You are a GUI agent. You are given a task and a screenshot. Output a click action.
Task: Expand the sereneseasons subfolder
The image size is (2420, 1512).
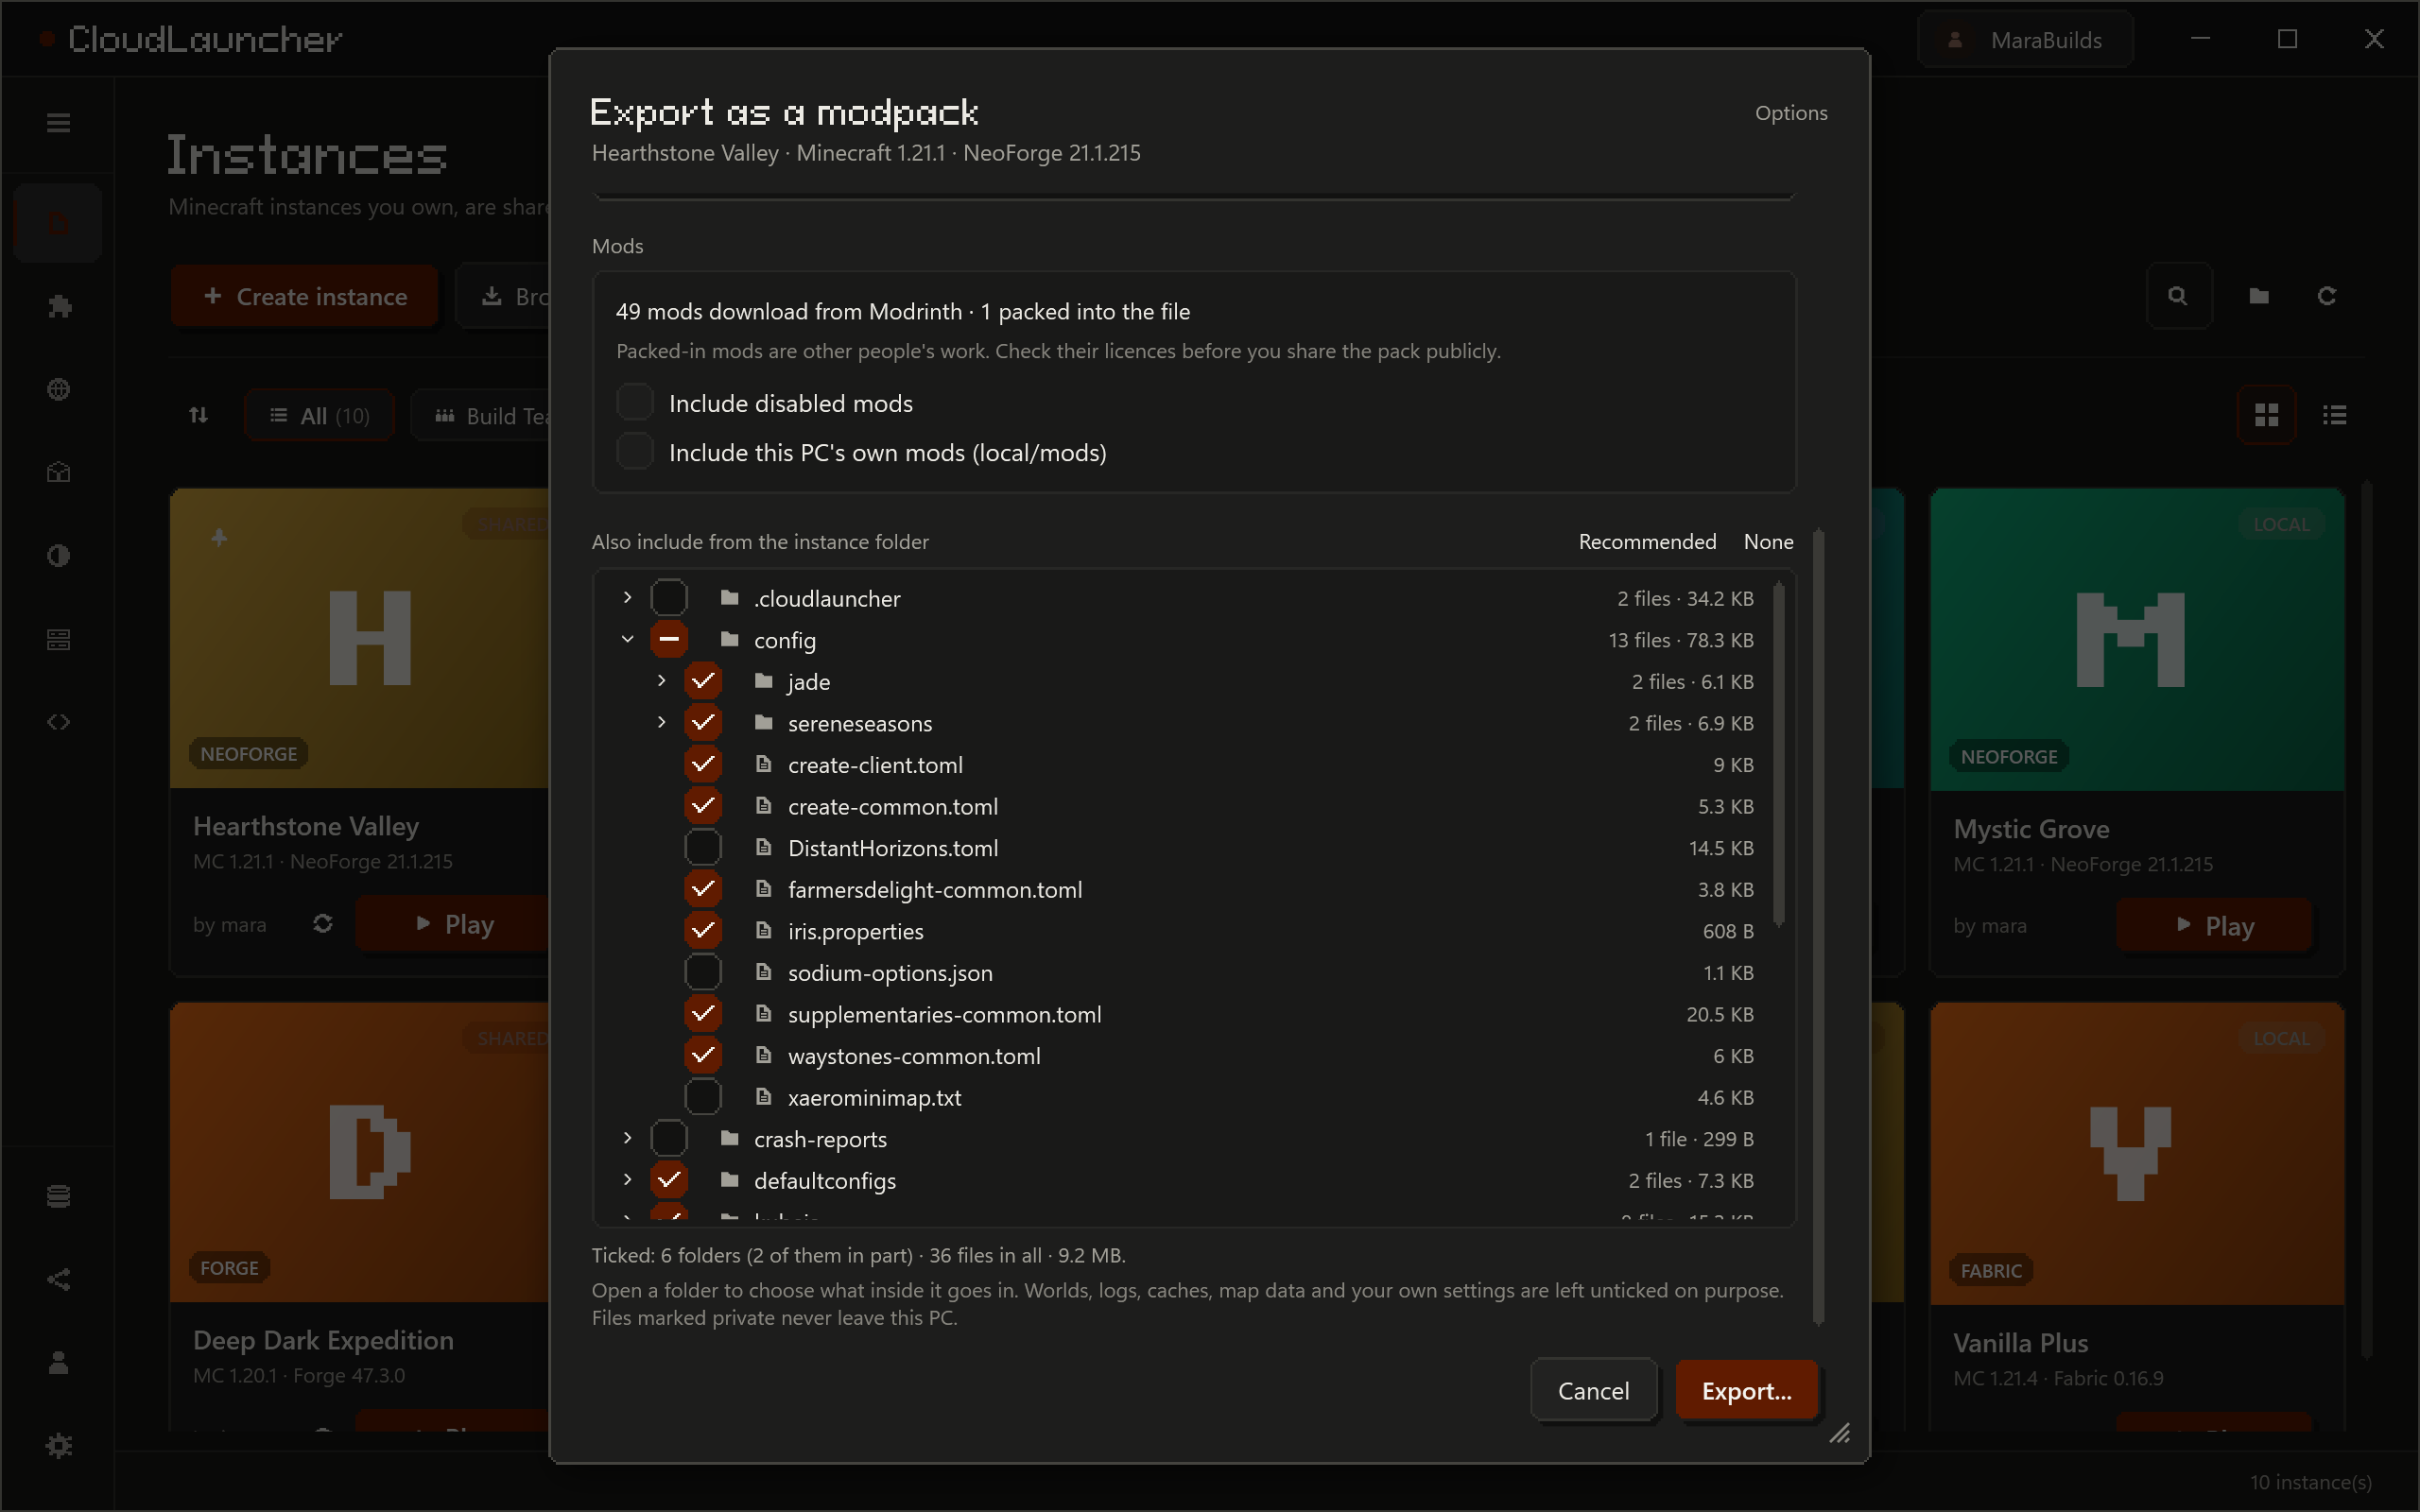tap(661, 722)
